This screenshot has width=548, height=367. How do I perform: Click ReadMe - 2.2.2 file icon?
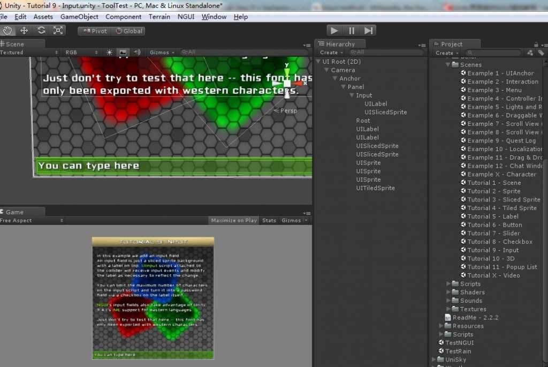(448, 317)
